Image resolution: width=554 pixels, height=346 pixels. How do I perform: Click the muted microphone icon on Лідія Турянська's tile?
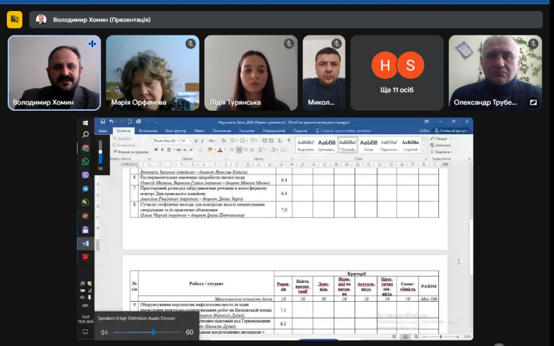point(288,44)
